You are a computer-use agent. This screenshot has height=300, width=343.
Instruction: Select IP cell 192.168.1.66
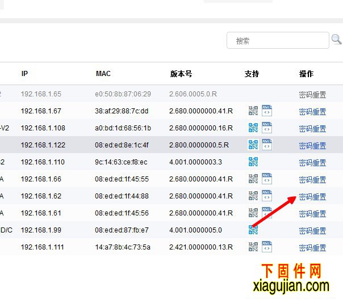(41, 179)
